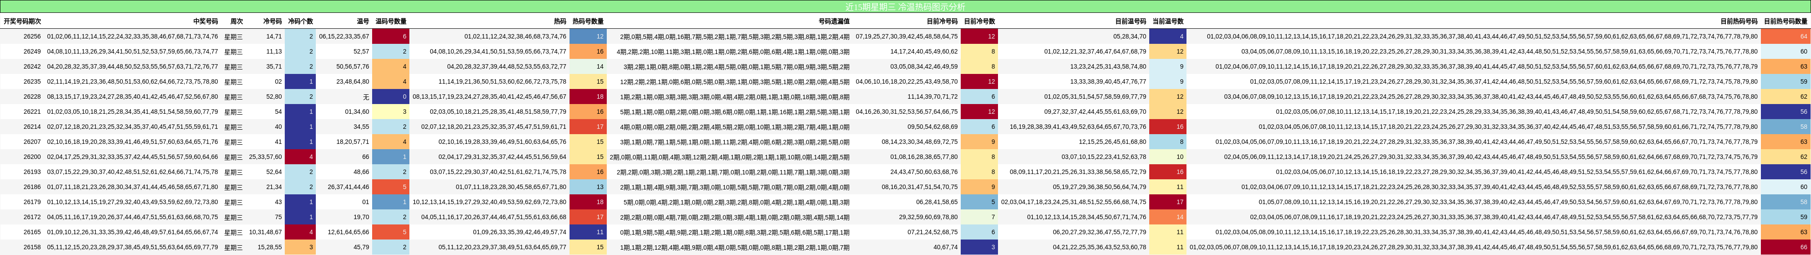Screen dimensions: 1811x255
Task: Click cold numbers cell 10,31,48,67
Action: click(265, 232)
